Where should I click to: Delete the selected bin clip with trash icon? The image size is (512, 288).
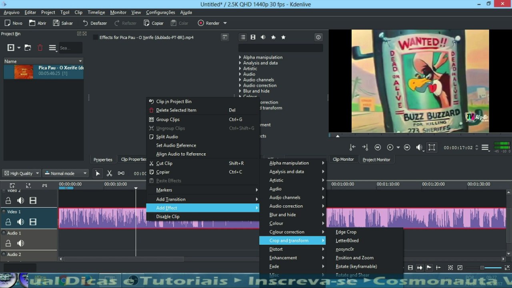click(x=40, y=48)
